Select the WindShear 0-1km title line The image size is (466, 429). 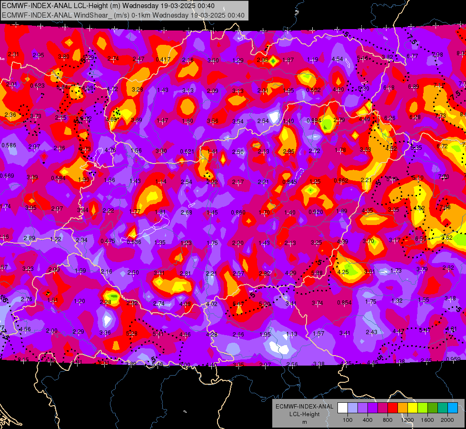point(123,15)
